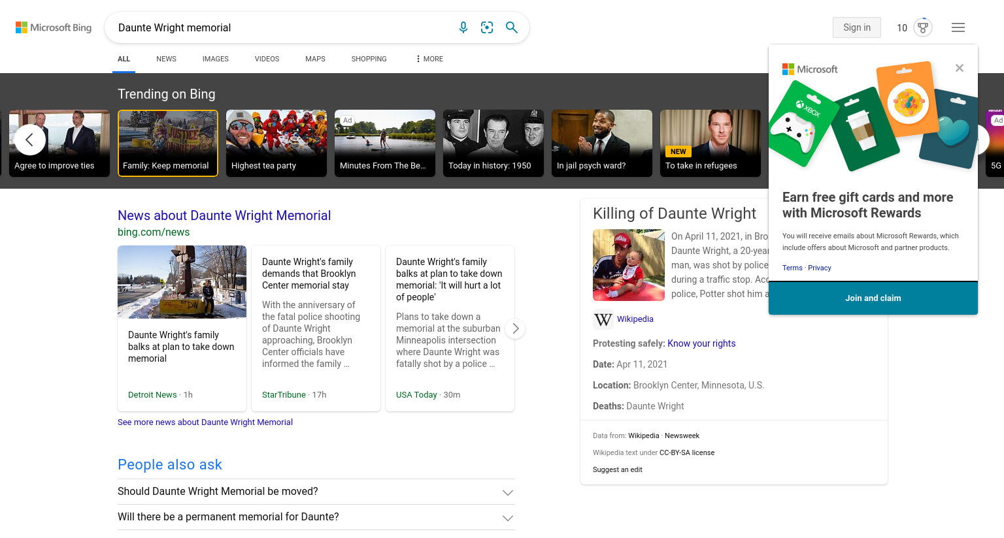The width and height of the screenshot is (1004, 538).
Task: Switch to the IMAGES tab
Action: click(215, 59)
